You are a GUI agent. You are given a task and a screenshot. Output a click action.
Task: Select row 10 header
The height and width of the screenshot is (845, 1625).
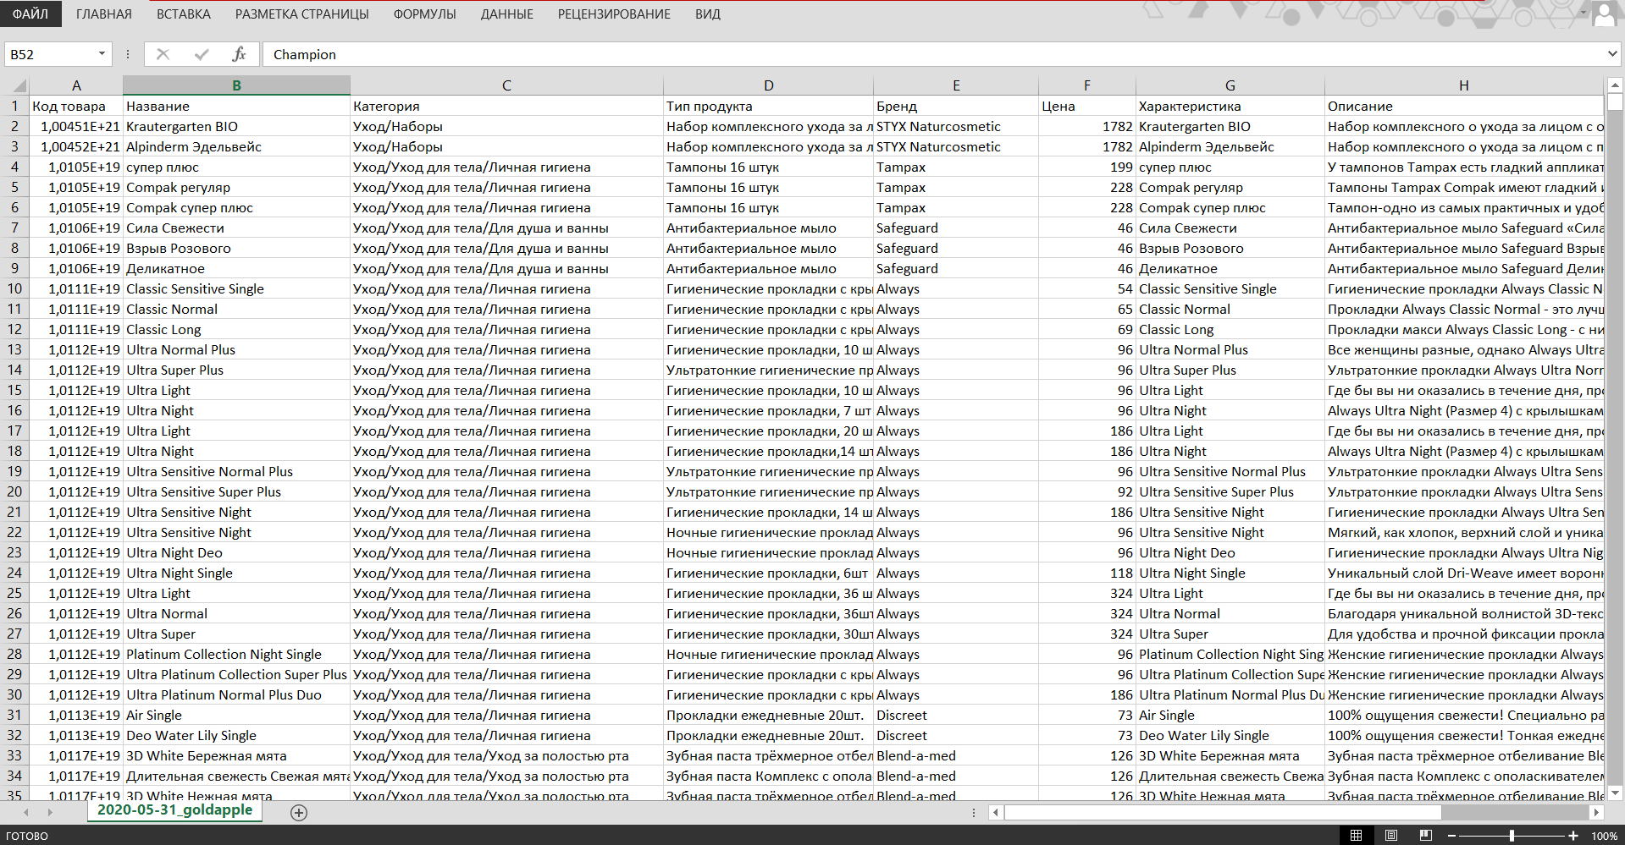point(14,288)
